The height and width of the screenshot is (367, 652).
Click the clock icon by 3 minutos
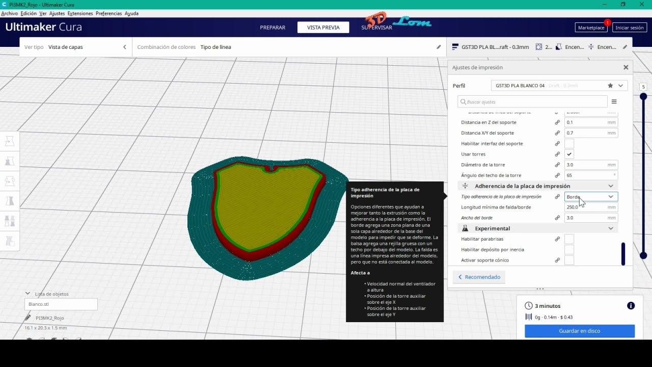(529, 306)
